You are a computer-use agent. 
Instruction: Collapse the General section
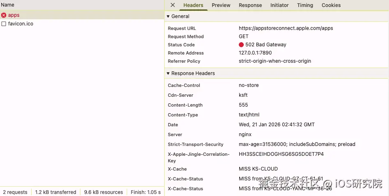tap(168, 16)
